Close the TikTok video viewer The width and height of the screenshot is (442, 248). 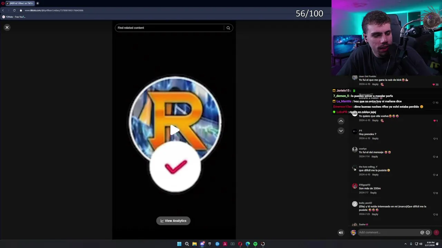(7, 27)
